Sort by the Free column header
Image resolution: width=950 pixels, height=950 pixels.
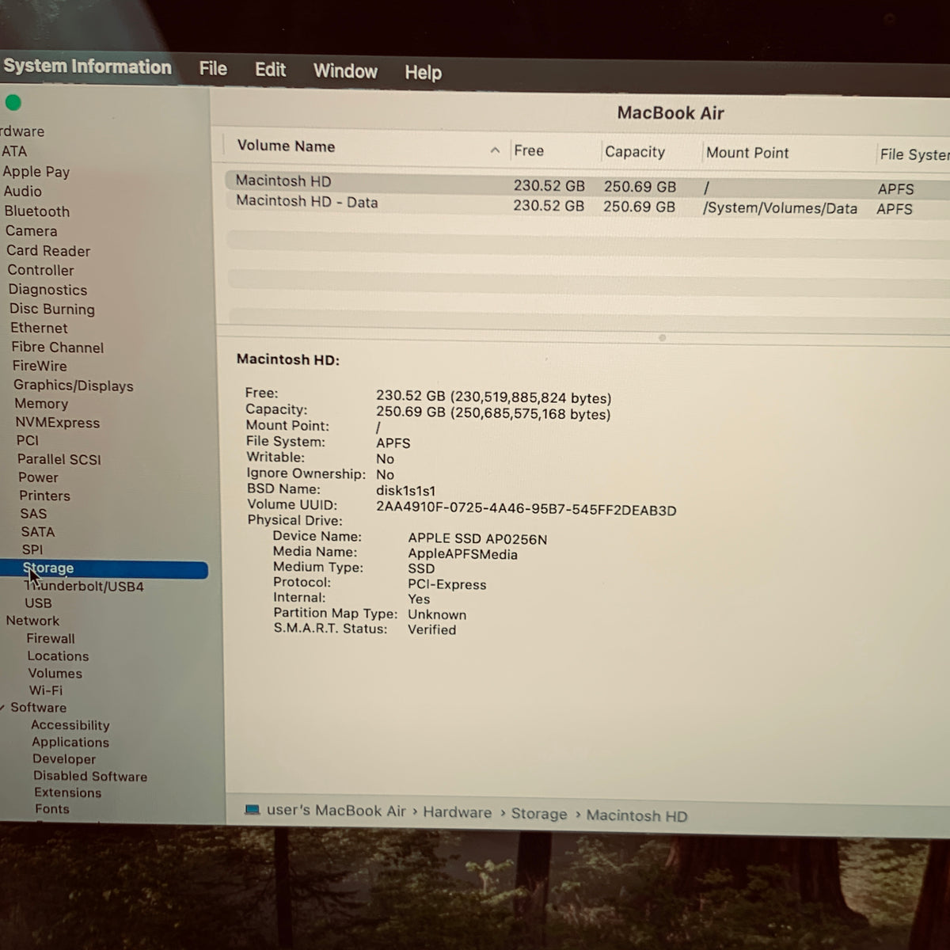tap(529, 150)
